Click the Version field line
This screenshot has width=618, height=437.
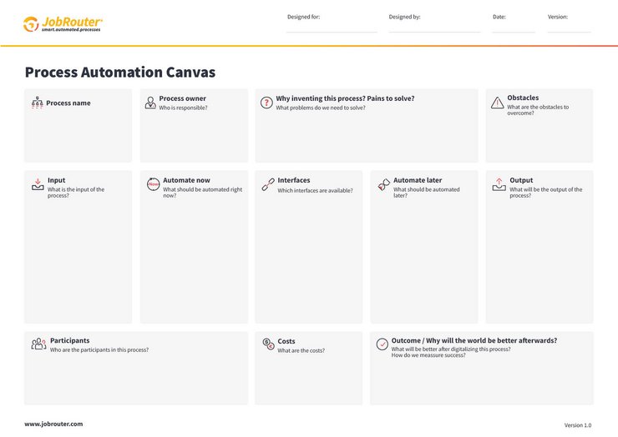point(569,29)
